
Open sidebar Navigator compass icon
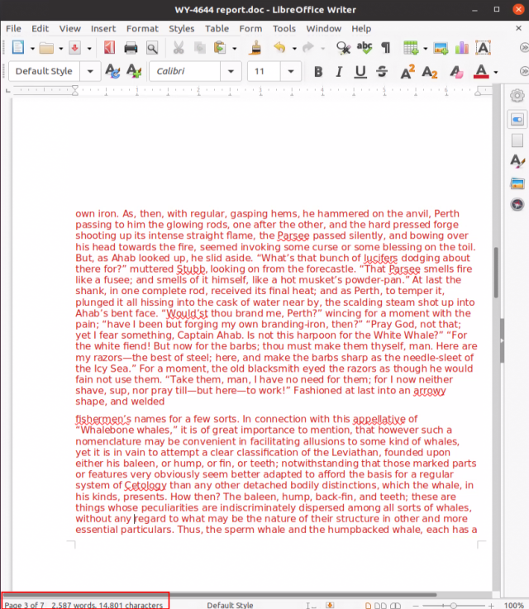pyautogui.click(x=517, y=204)
